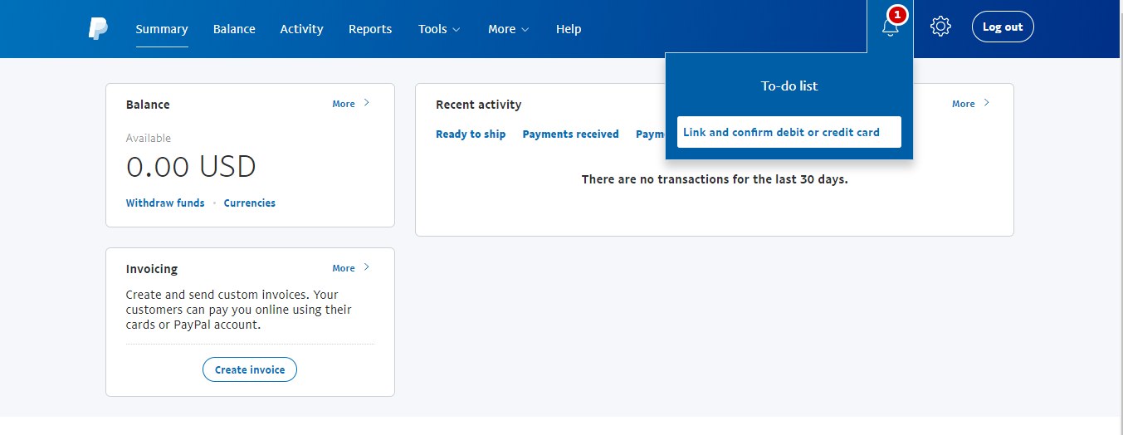This screenshot has width=1123, height=435.
Task: Click the To-do list heading
Action: pos(789,86)
